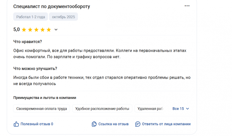Screen dimensions: 232x136
Task: Click the thumbs-up helpful review icon
Action: click(16, 124)
